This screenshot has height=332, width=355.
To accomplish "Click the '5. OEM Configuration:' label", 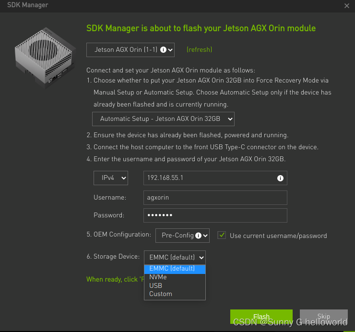I will pyautogui.click(x=118, y=235).
